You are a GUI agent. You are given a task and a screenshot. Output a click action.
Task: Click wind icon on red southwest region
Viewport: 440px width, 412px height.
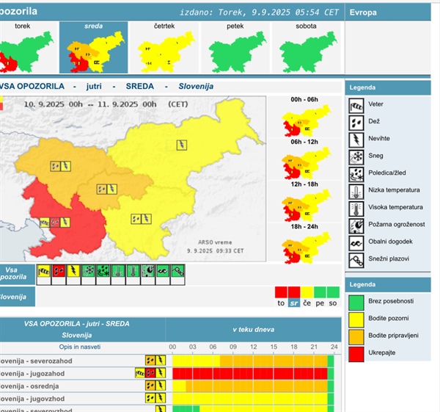click(45, 223)
